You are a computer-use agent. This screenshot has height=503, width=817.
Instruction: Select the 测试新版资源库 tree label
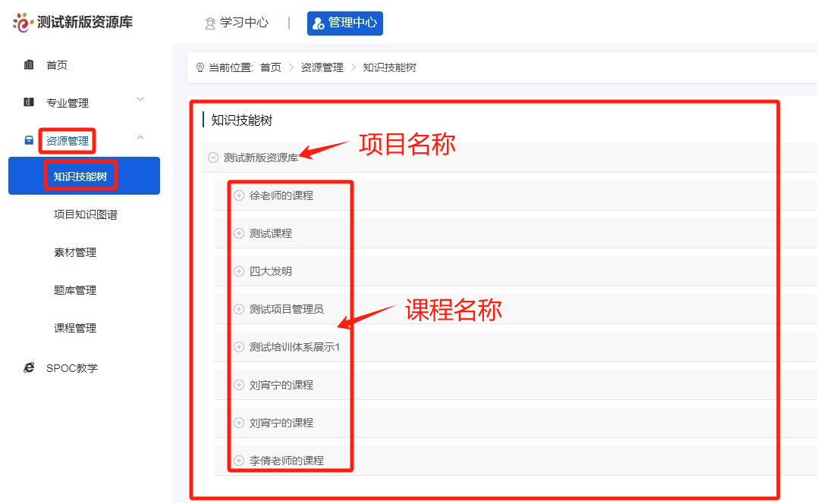[260, 158]
